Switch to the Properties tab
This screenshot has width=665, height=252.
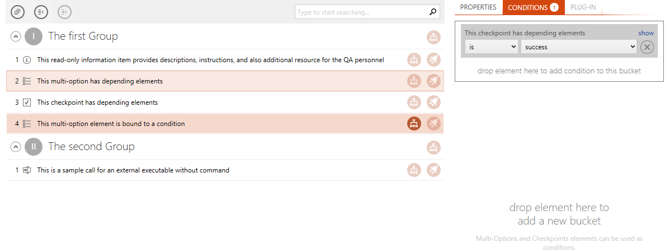(478, 7)
